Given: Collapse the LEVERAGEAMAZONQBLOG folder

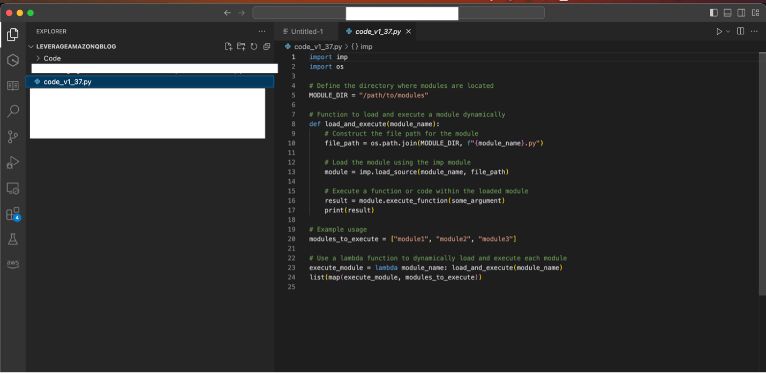Looking at the screenshot, I should click(x=31, y=47).
